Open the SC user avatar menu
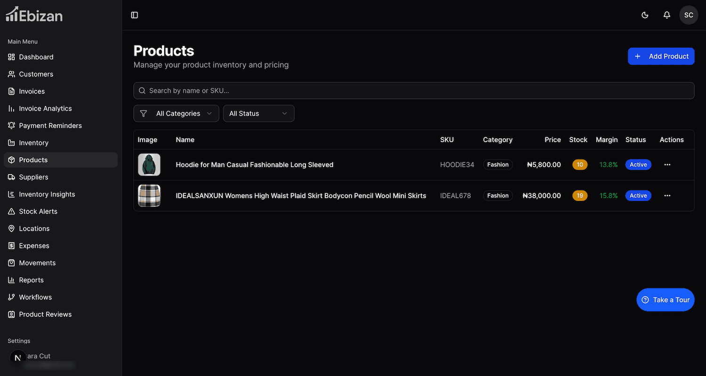706x376 pixels. pyautogui.click(x=689, y=15)
